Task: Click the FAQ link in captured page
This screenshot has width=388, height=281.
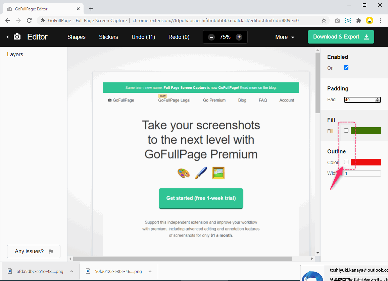Action: point(263,100)
